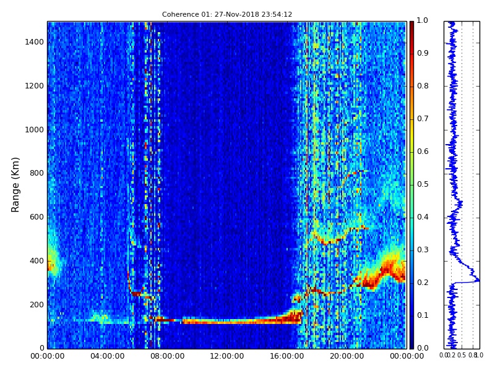495x371 pixels.
Task: Click the 1200 range tick label
Action: pos(35,86)
